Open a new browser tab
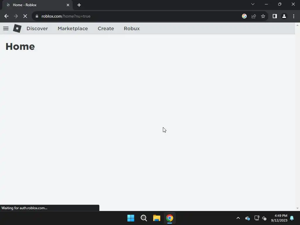Screen dimensions: 300x225 [x=79, y=5]
